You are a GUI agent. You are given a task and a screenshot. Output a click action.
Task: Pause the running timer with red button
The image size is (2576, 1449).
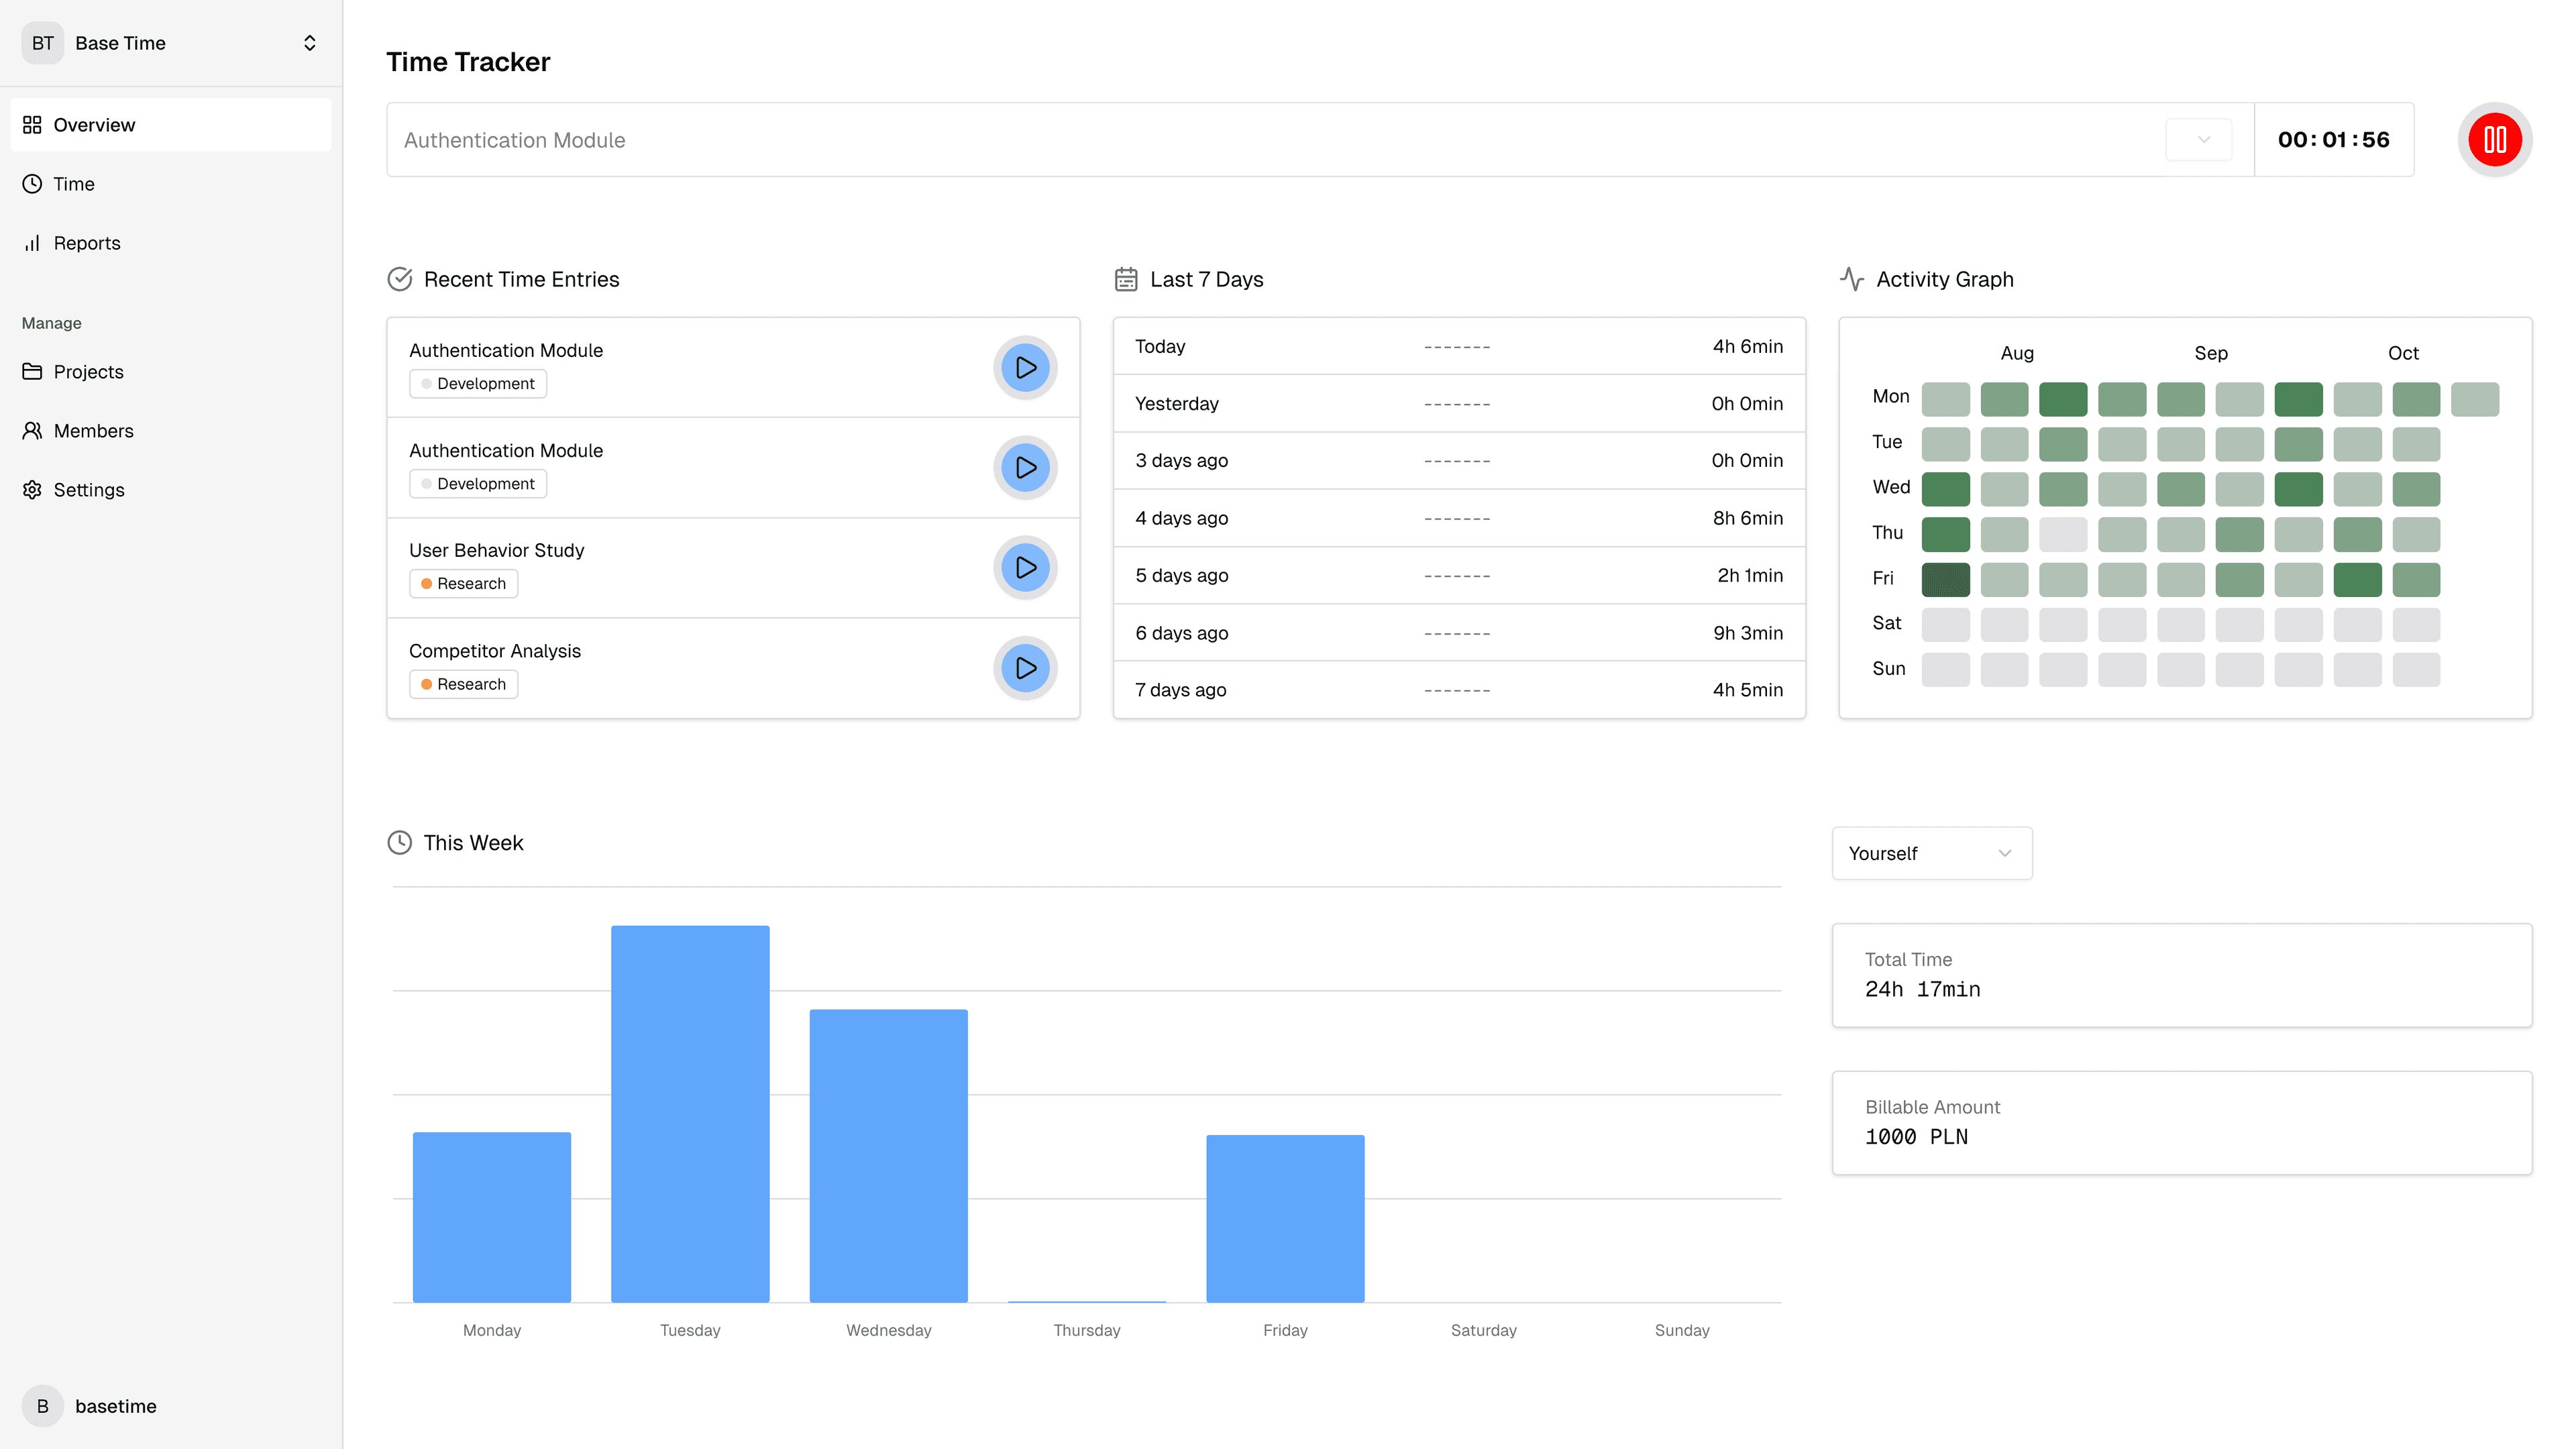pos(2494,140)
